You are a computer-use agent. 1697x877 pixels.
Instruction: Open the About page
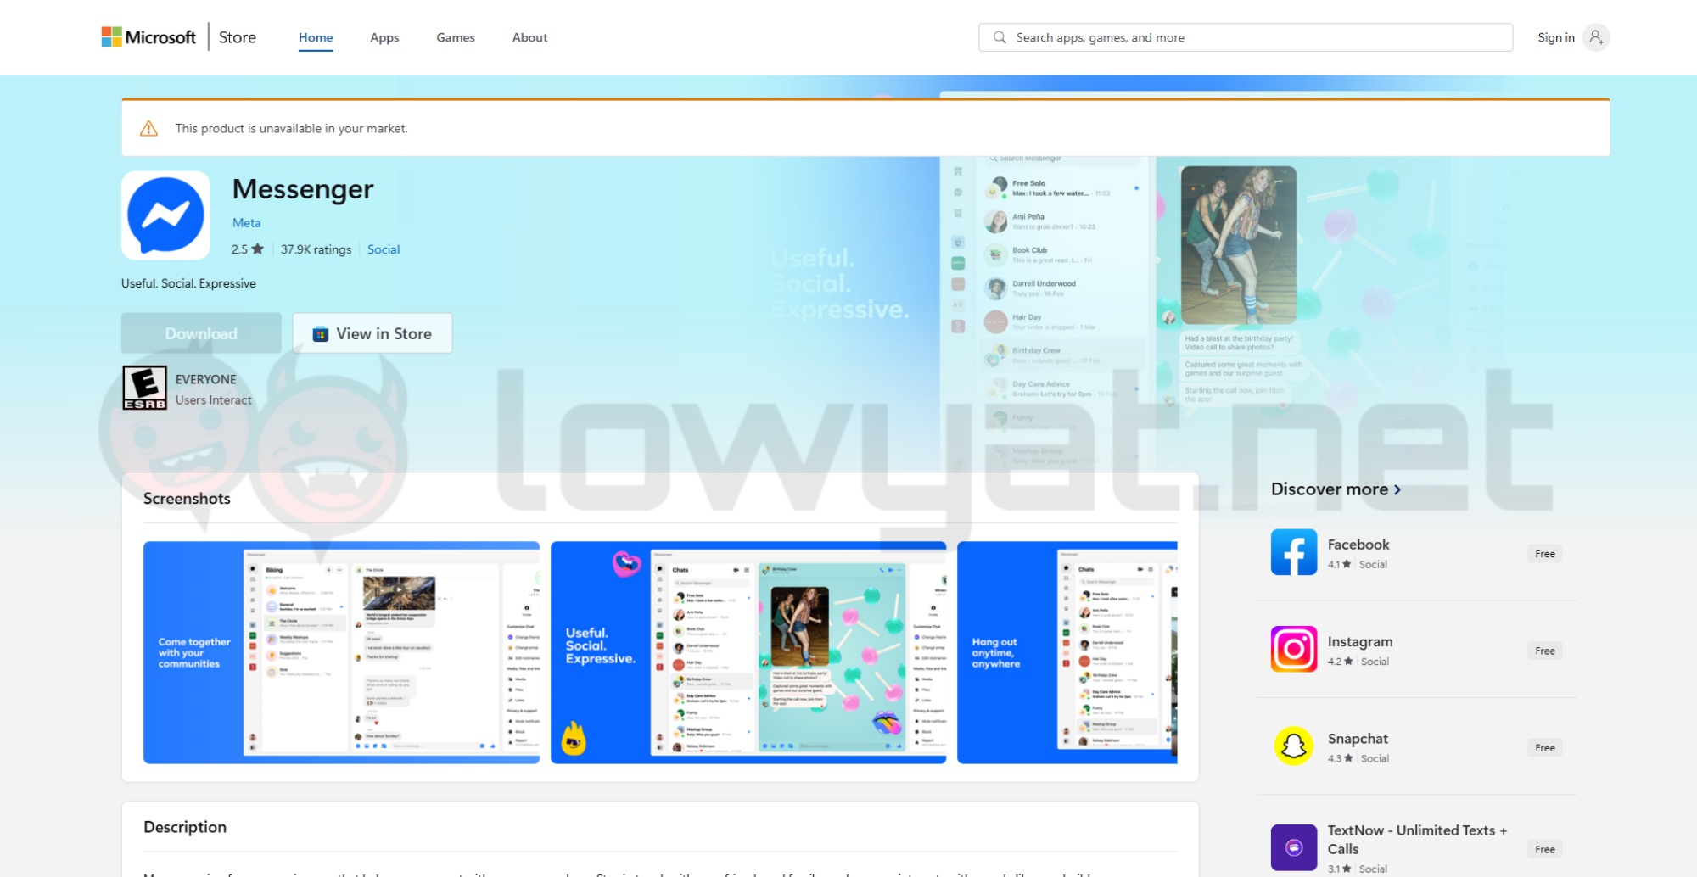point(529,37)
